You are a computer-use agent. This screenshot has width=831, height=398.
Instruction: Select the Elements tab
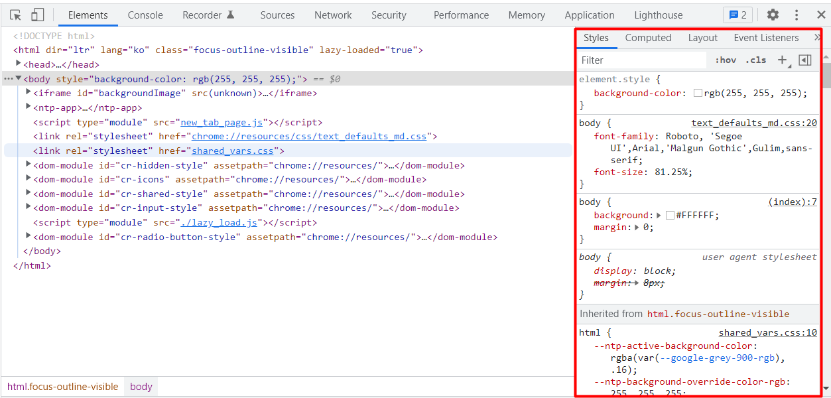click(x=88, y=15)
